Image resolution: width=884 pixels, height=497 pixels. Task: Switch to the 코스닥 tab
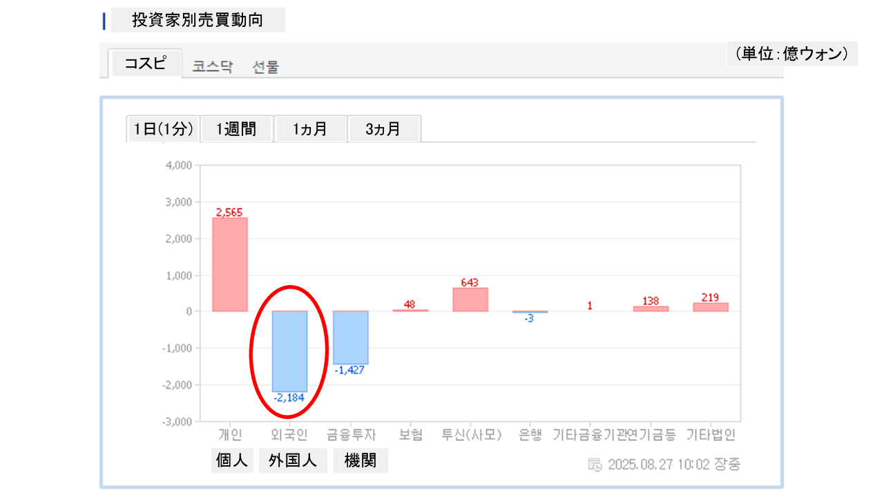point(213,67)
